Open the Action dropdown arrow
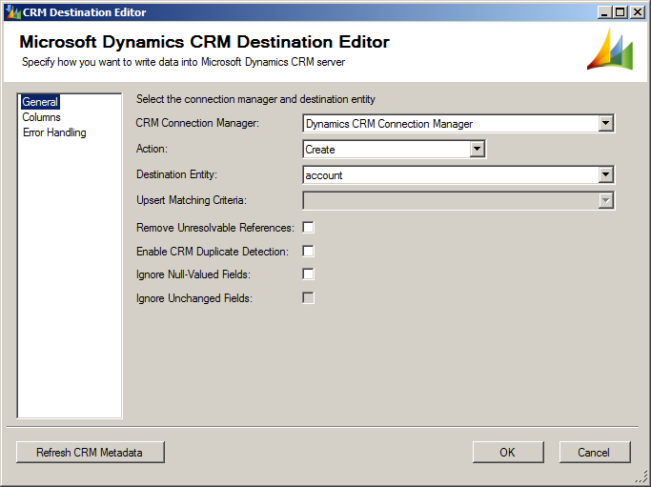The image size is (651, 487). [x=477, y=149]
